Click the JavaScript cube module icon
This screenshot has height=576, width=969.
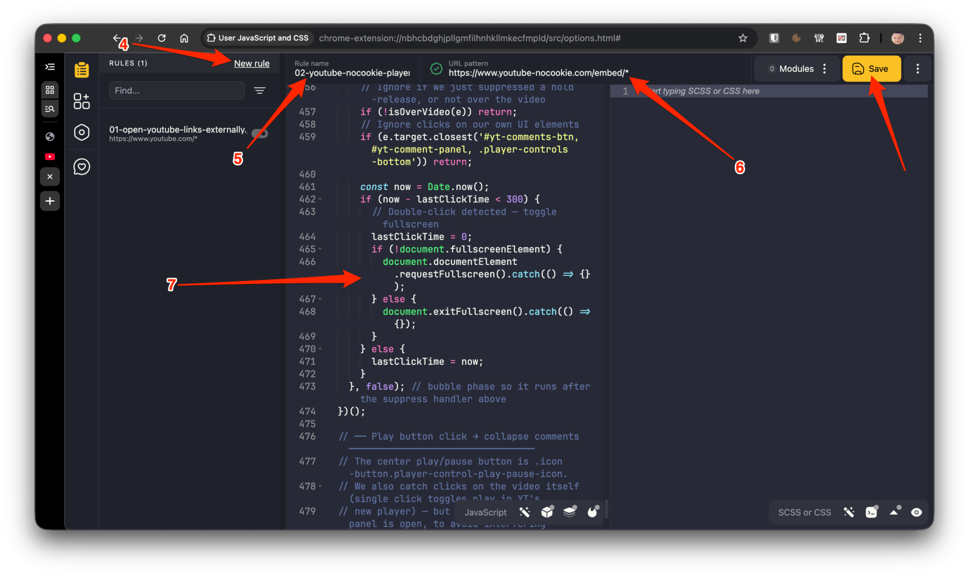point(548,512)
